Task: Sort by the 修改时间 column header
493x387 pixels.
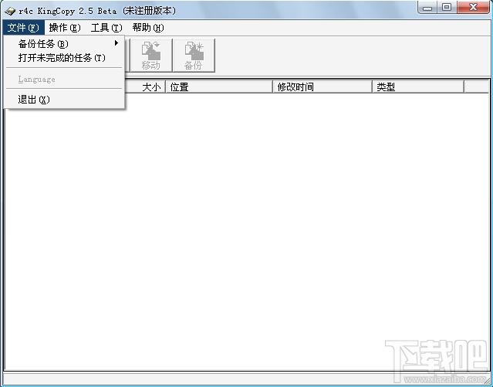Action: tap(322, 87)
